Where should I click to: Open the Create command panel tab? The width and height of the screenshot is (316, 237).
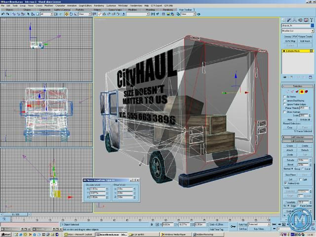[283, 20]
